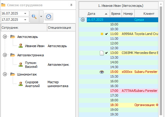Click Автоэлектрик specialization cell
Viewport: 165px width, 117px height.
pyautogui.click(x=58, y=65)
